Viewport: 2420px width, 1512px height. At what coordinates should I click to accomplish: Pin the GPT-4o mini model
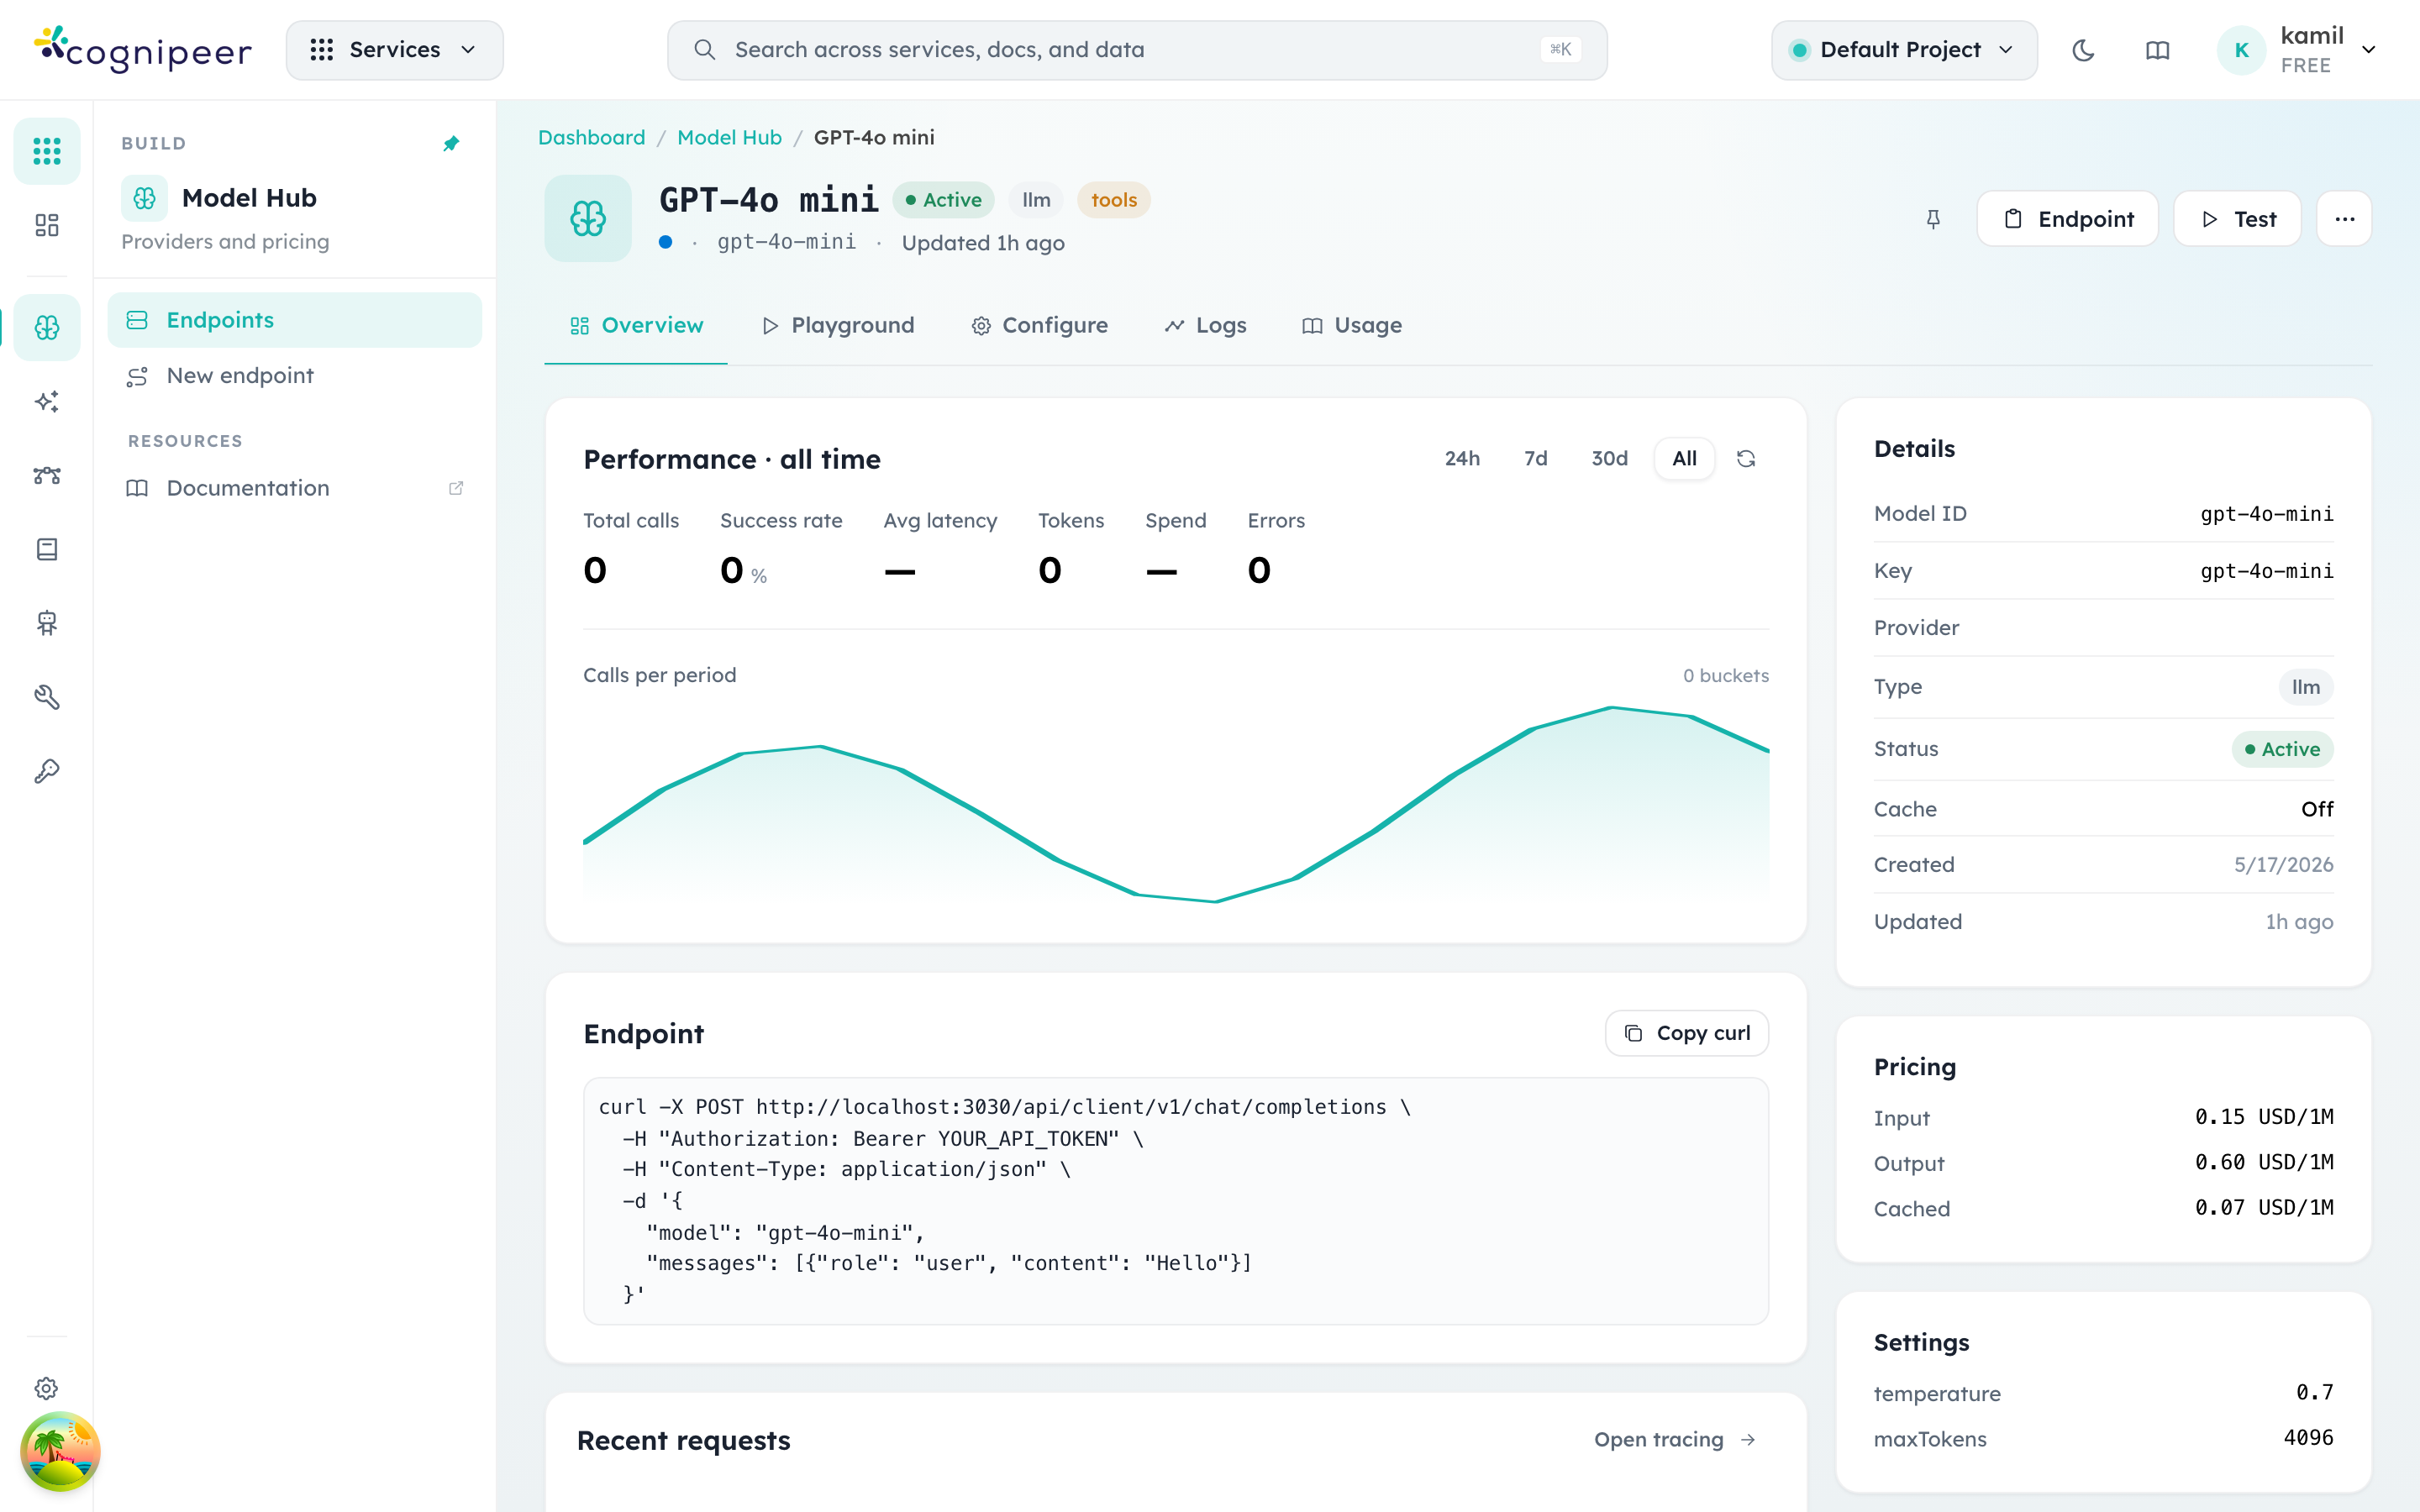pos(1933,219)
